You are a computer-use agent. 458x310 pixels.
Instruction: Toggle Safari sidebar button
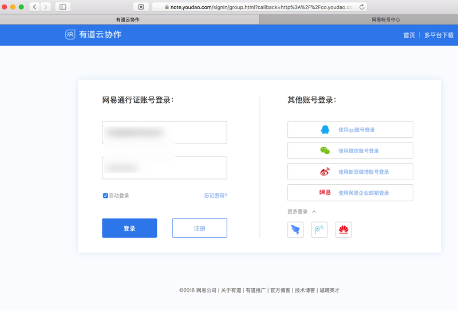(x=63, y=7)
